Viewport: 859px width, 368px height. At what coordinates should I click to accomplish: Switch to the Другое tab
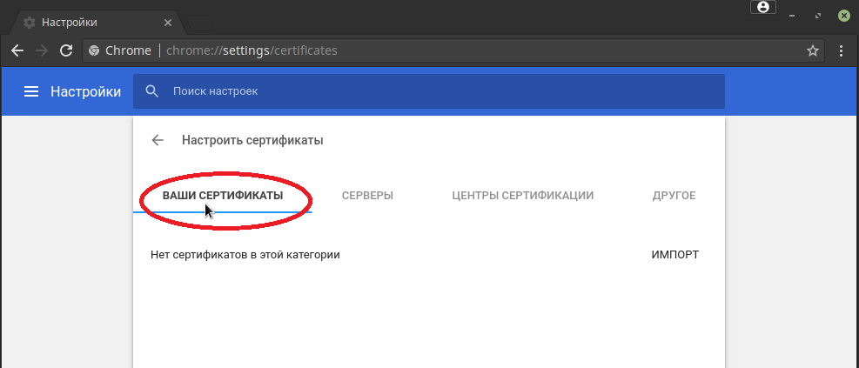pyautogui.click(x=674, y=196)
